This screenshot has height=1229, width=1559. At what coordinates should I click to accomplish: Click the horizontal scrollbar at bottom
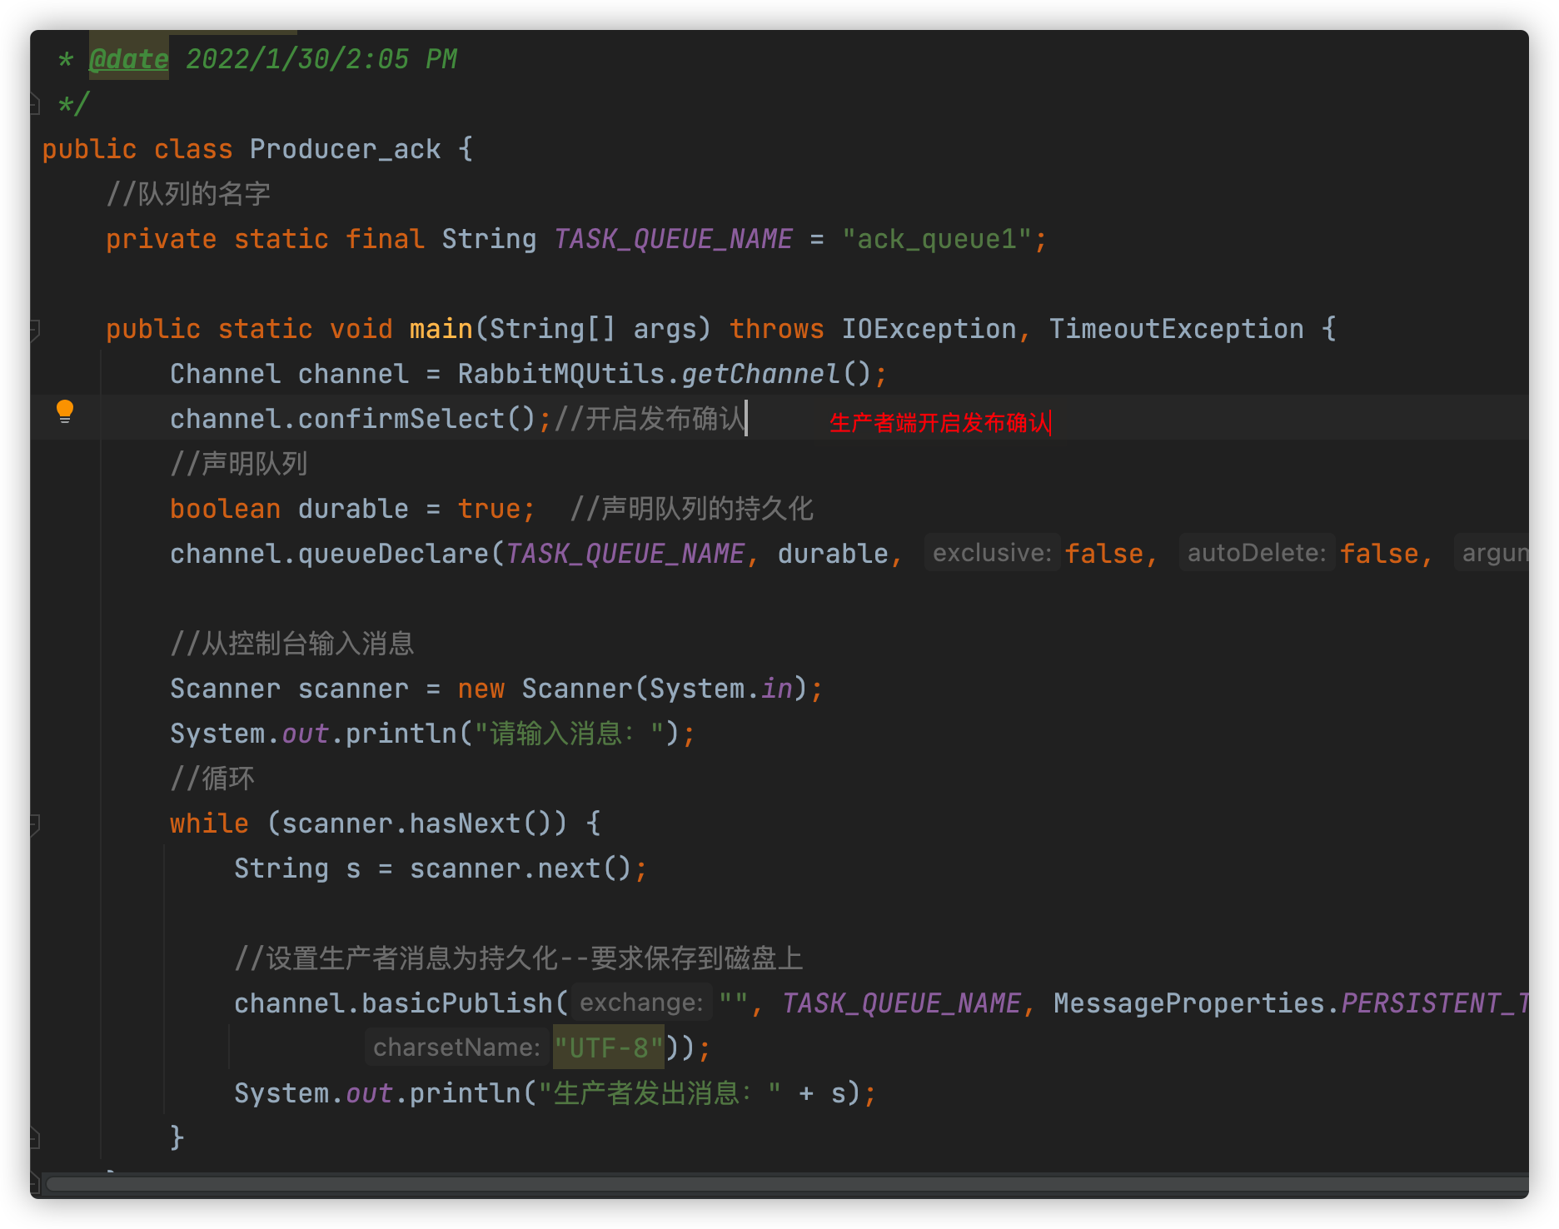[787, 1183]
